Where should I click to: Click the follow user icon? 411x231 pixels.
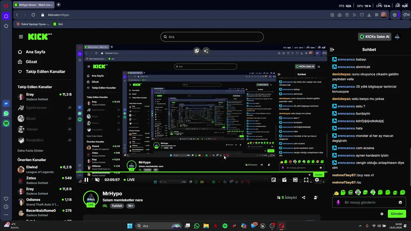pyautogui.click(x=316, y=198)
